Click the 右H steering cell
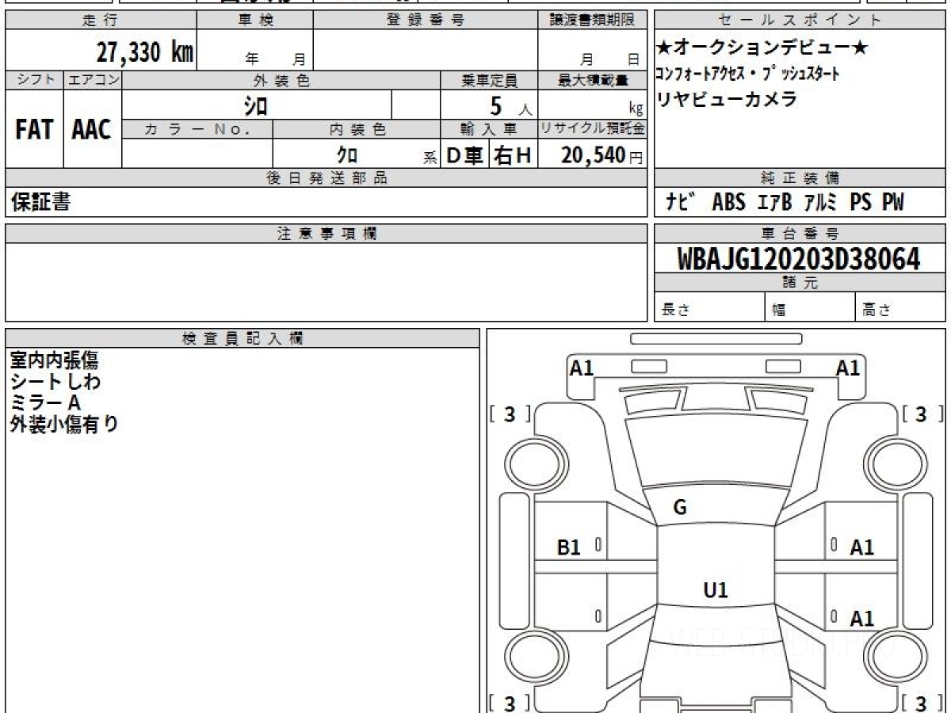 [x=513, y=155]
